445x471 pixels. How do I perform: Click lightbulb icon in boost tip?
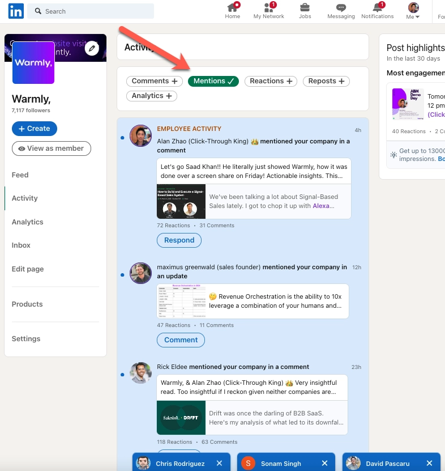point(393,155)
